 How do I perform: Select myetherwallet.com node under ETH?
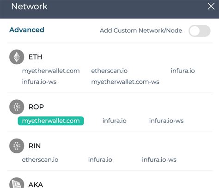point(51,71)
